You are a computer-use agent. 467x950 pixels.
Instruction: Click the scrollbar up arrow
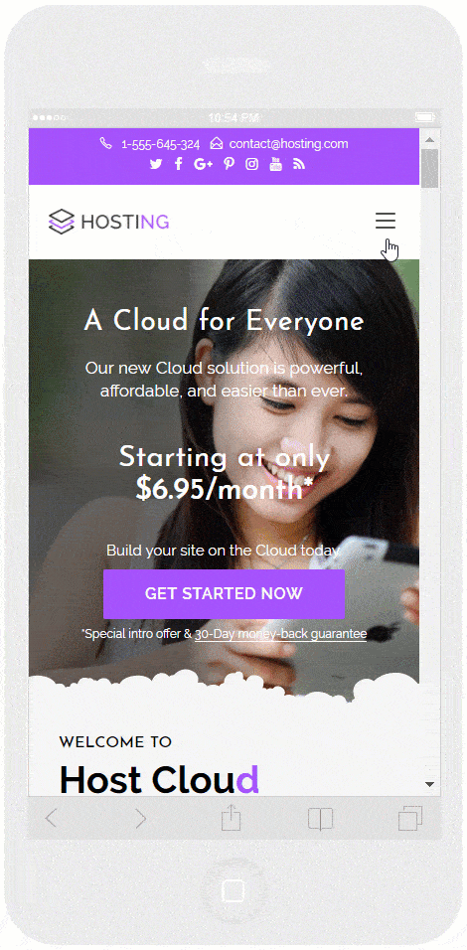coord(430,140)
